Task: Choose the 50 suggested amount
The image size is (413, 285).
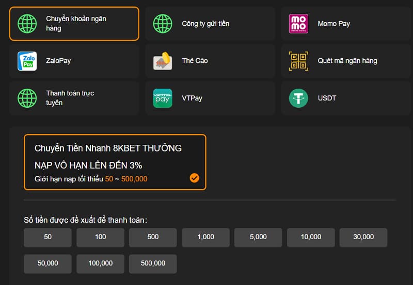Action: [48, 237]
